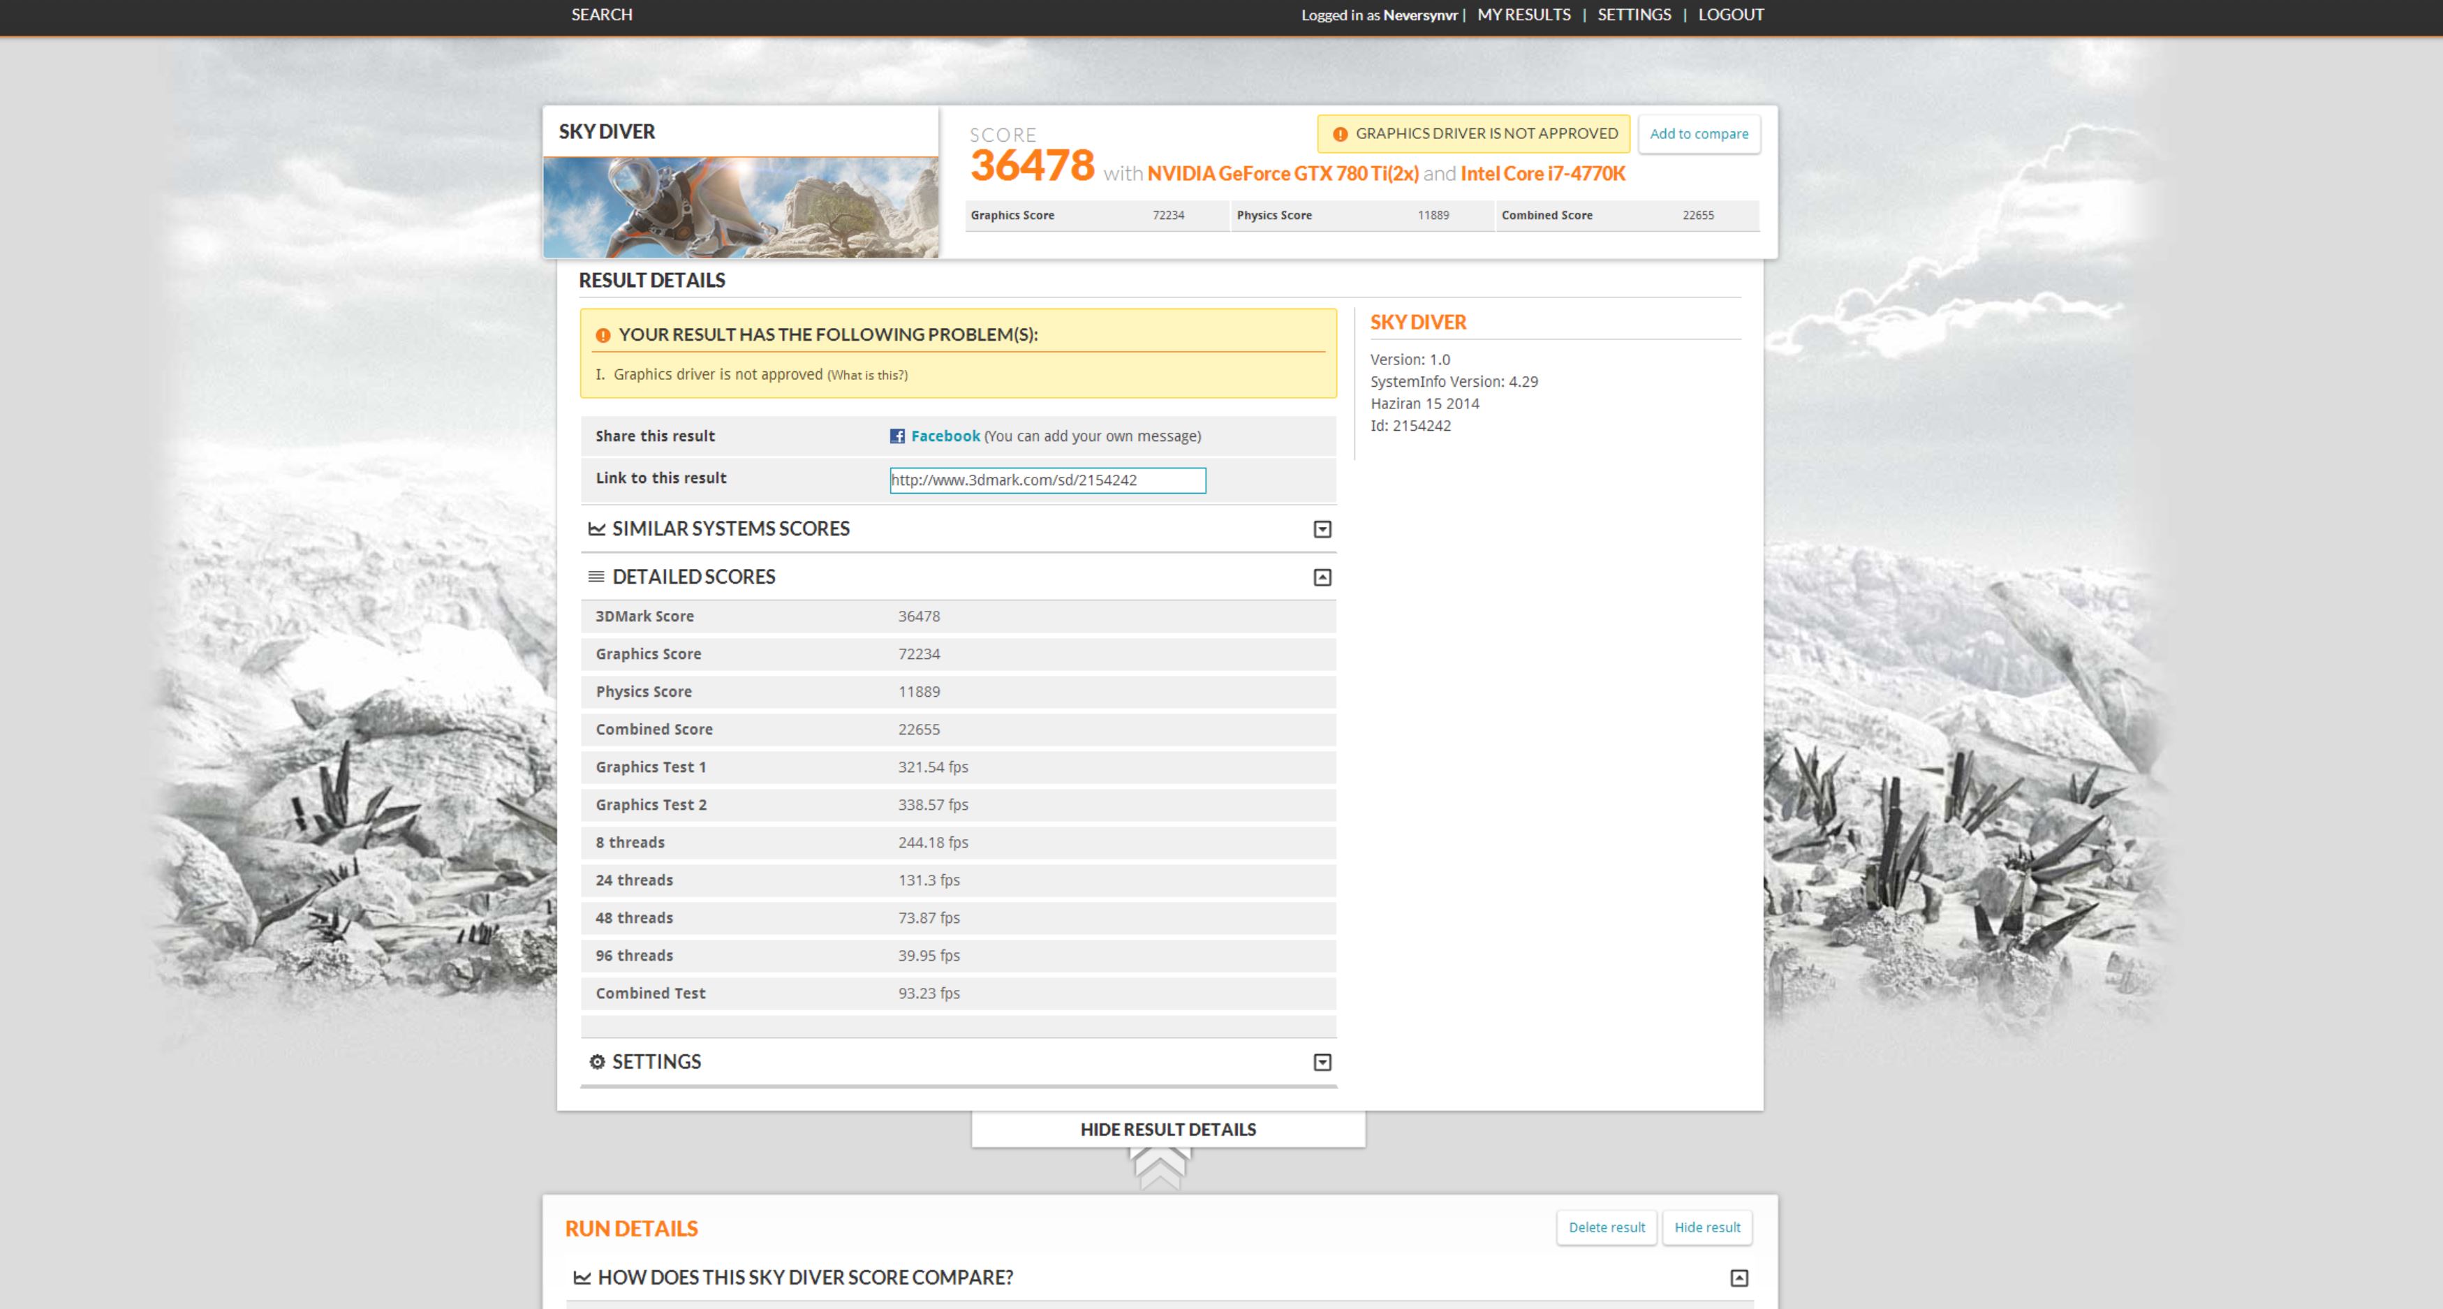Click Hide result button
The width and height of the screenshot is (2443, 1309).
tap(1707, 1227)
